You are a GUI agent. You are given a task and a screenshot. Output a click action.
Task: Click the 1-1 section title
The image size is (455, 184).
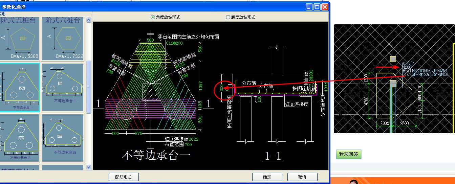[273, 156]
